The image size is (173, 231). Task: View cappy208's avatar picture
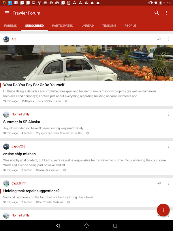[x=6, y=146]
